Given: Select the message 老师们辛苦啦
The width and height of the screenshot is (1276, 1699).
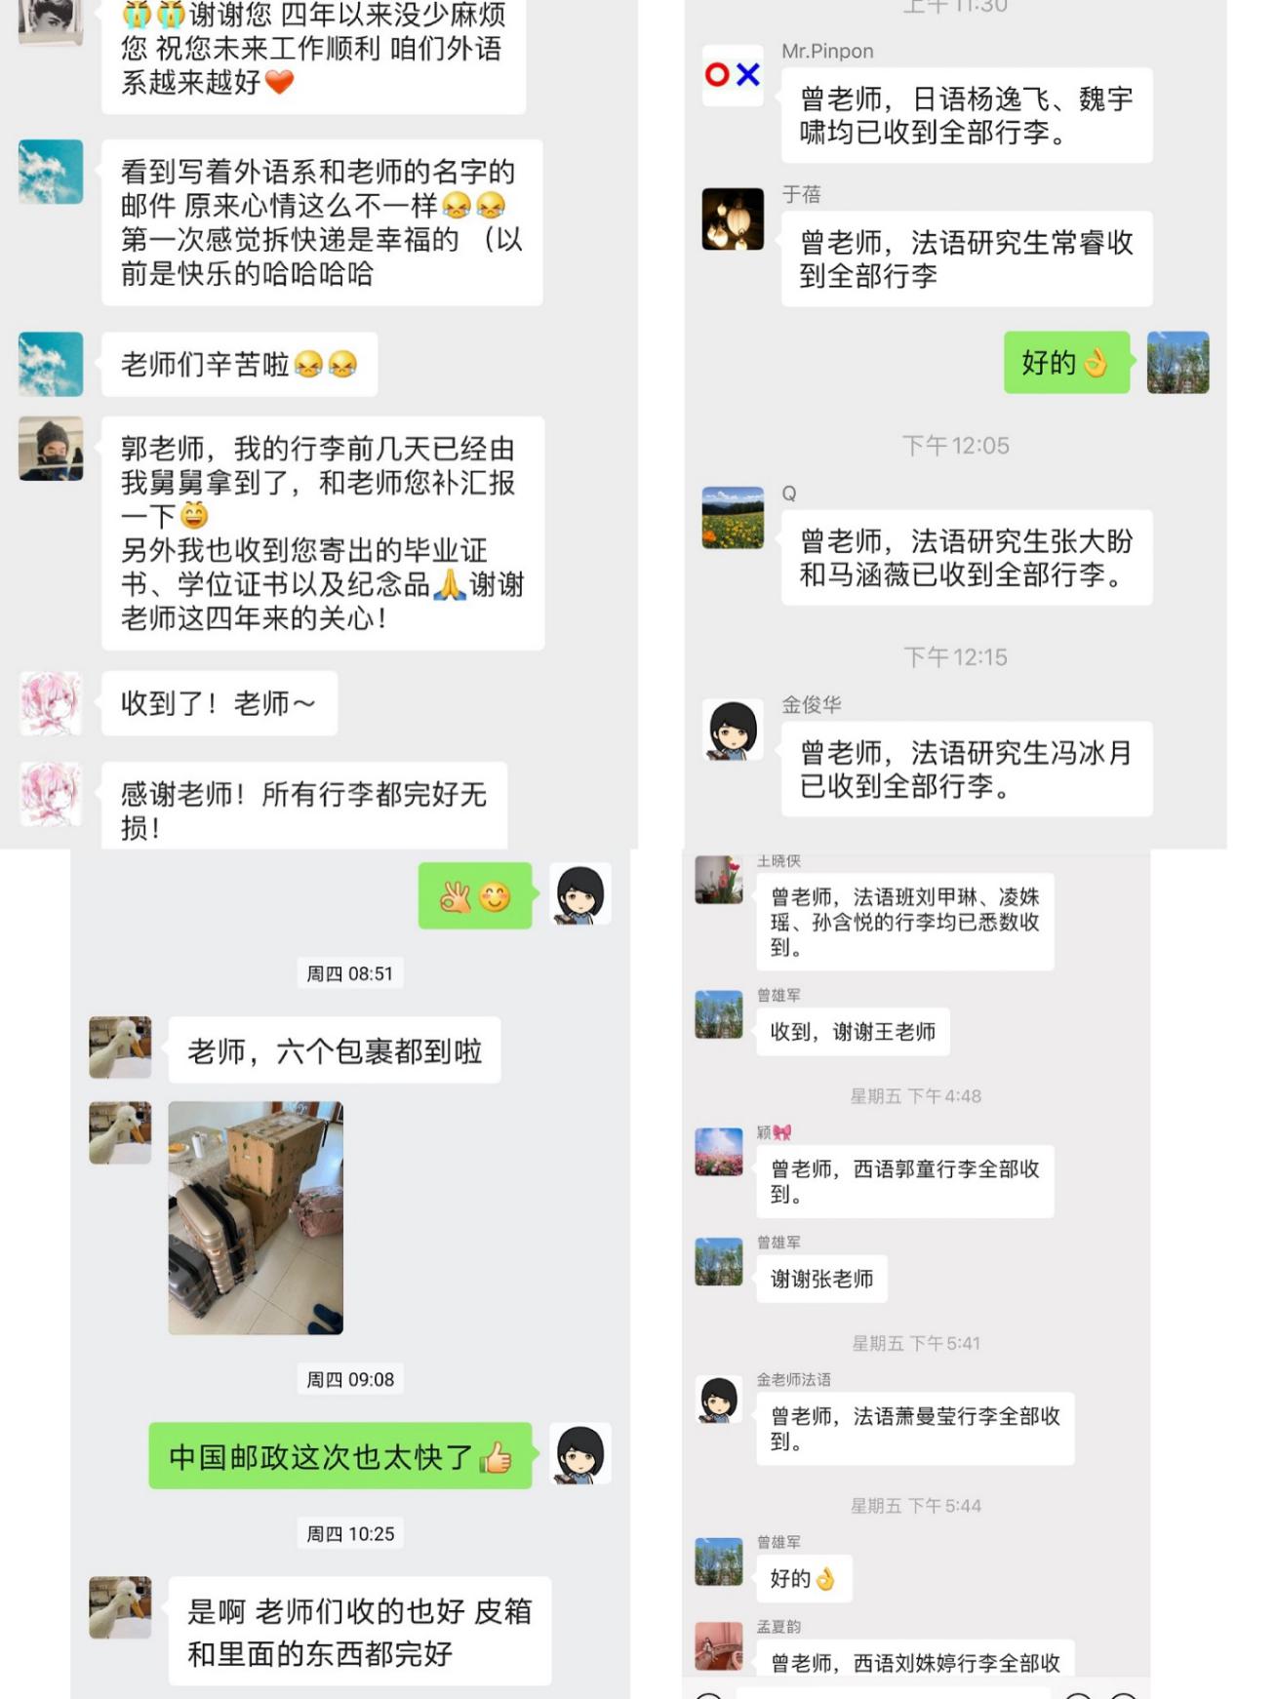Looking at the screenshot, I should pos(239,365).
